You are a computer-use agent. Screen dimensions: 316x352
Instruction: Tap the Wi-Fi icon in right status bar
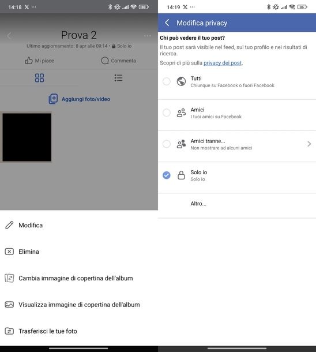292,7
